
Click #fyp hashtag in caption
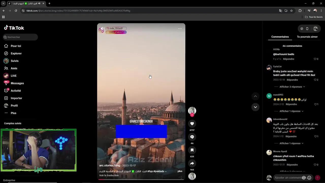[150, 171]
